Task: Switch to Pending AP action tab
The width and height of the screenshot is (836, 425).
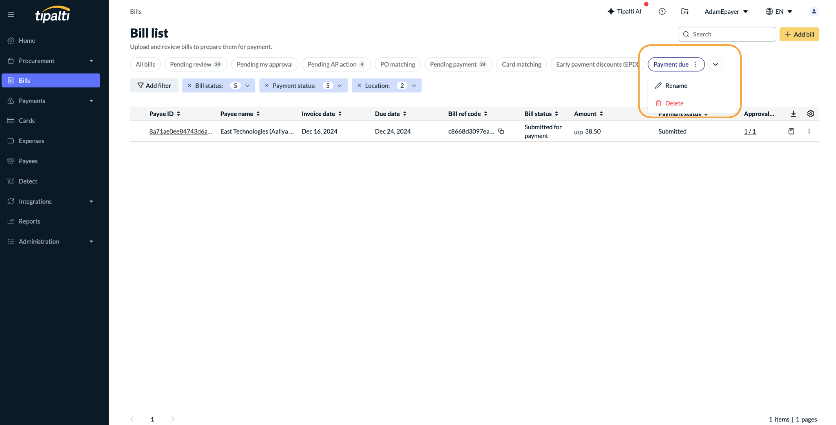Action: [x=336, y=64]
